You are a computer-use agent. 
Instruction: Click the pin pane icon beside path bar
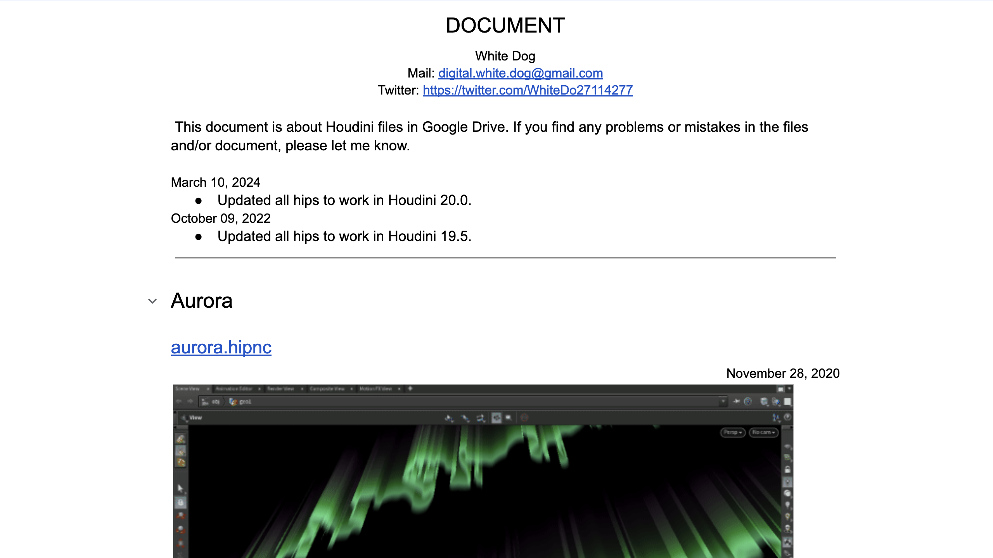coord(736,402)
